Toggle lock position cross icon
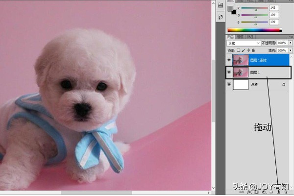Viewport: 294px width, 196px height. click(x=248, y=50)
